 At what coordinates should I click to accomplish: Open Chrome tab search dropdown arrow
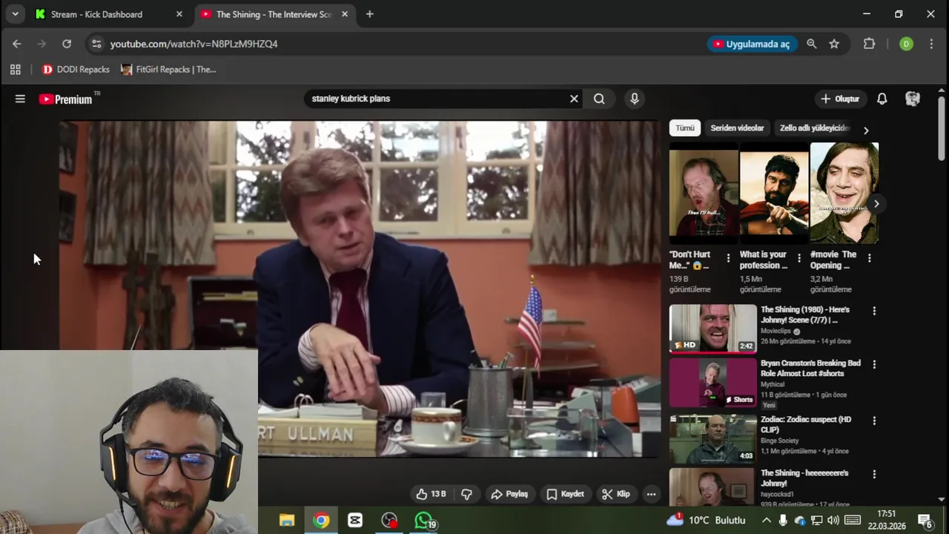click(x=15, y=14)
